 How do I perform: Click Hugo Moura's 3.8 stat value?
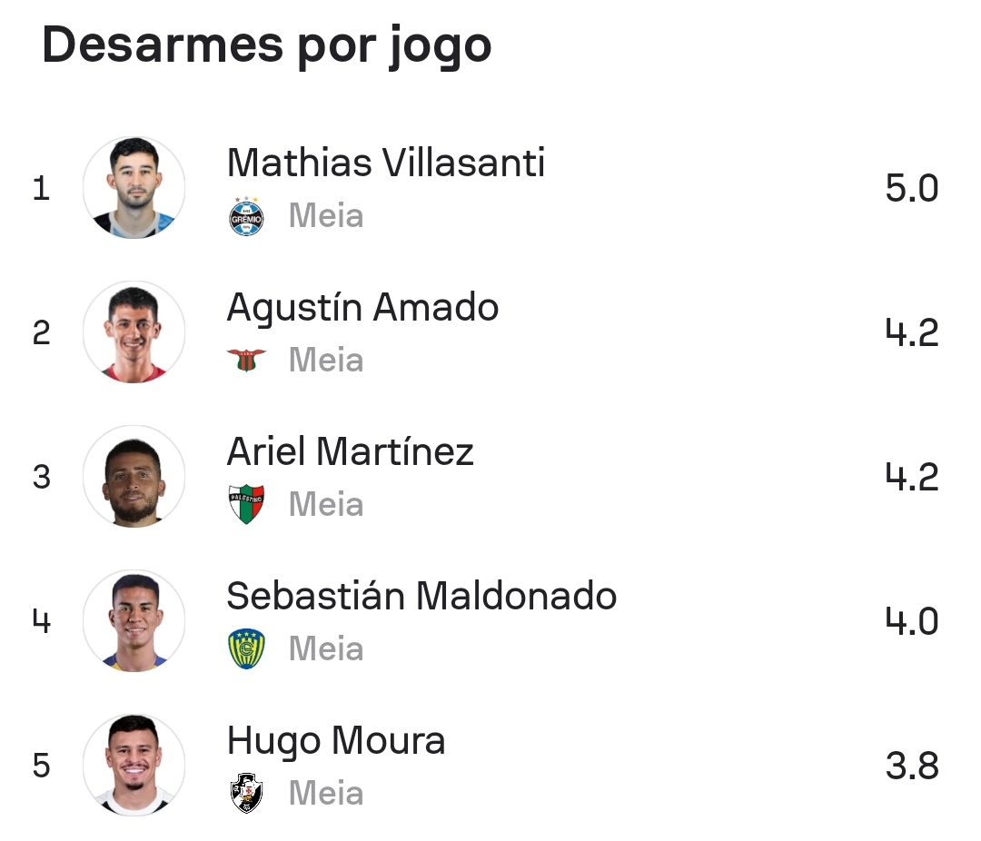coord(911,767)
